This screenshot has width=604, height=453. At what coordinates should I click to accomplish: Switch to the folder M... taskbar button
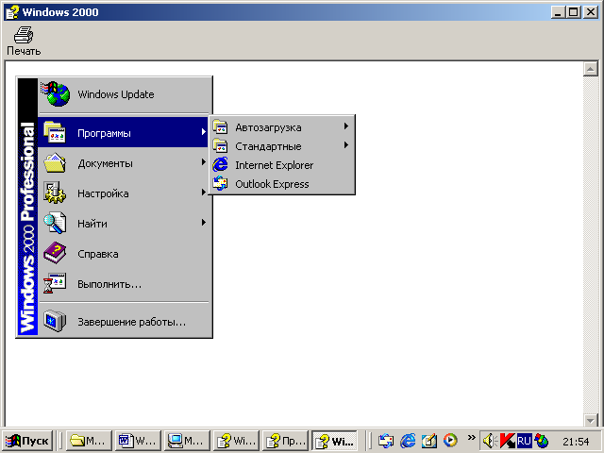(89, 441)
